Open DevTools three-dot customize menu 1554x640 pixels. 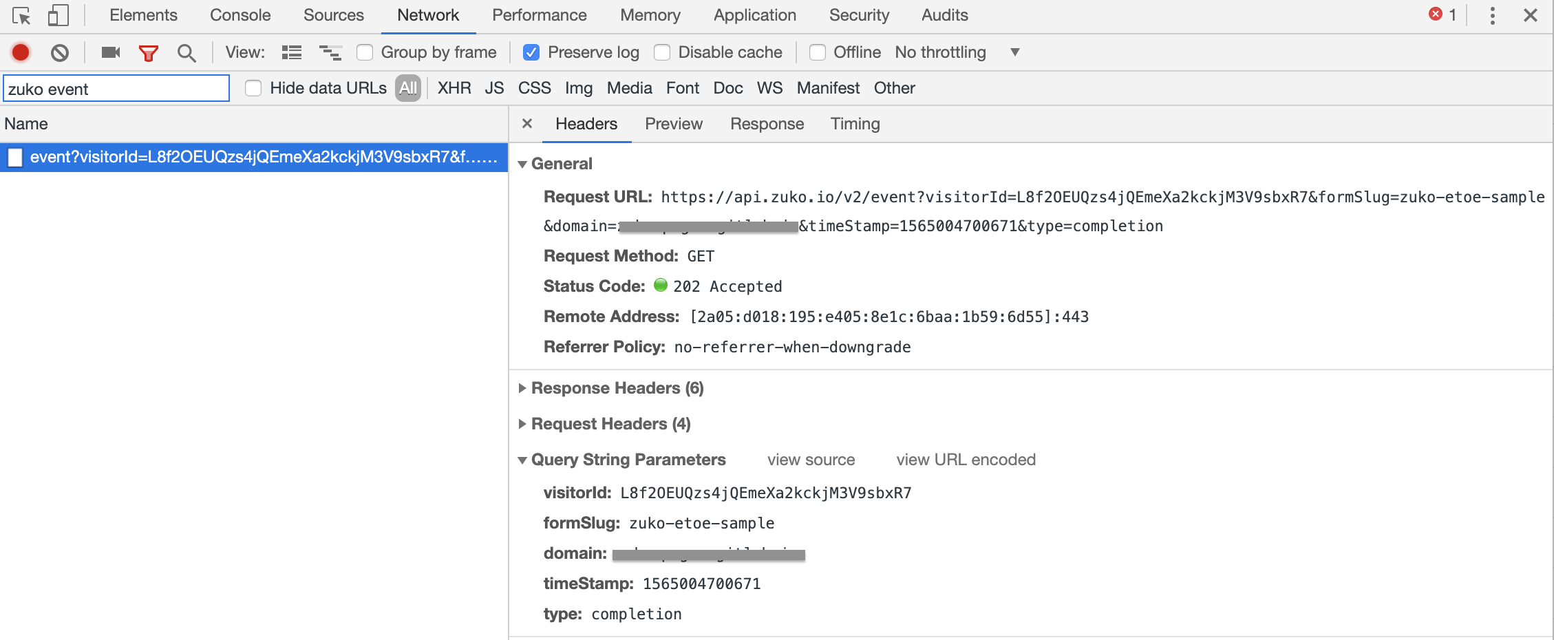point(1492,15)
